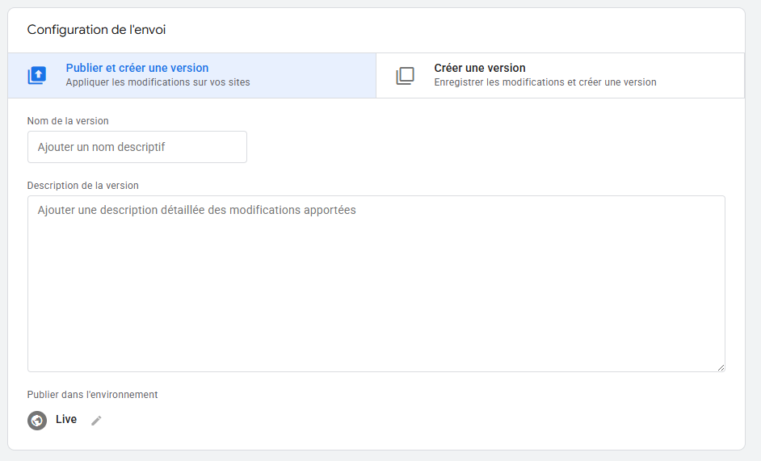Click the 'Ajouter une description détaillée' placeholder text
Viewport: 761px width, 461px height.
196,210
